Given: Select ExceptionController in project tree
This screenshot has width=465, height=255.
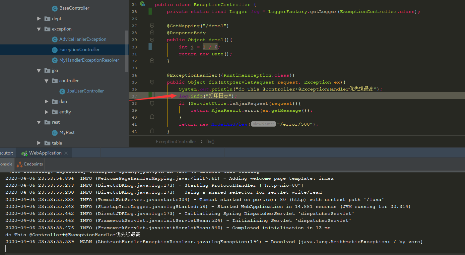Looking at the screenshot, I should coord(79,49).
